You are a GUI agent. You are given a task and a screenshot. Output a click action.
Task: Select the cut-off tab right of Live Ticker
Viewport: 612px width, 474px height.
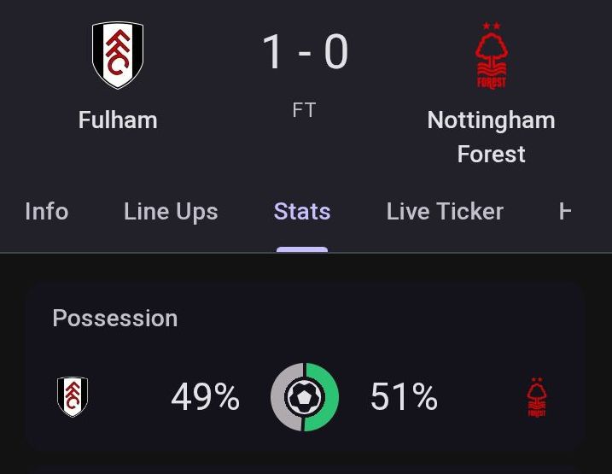point(565,211)
